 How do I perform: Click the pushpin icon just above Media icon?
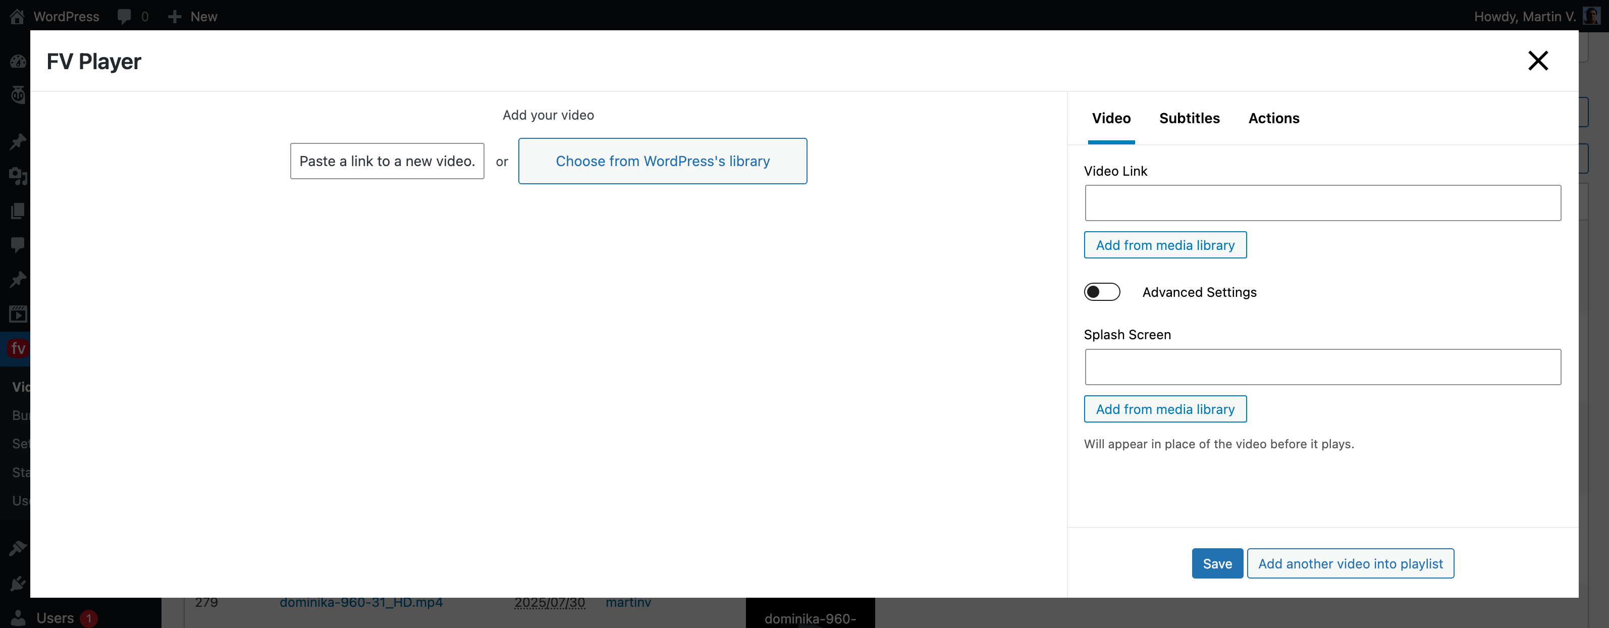coord(18,141)
